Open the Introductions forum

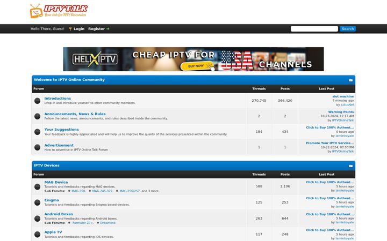coord(58,99)
